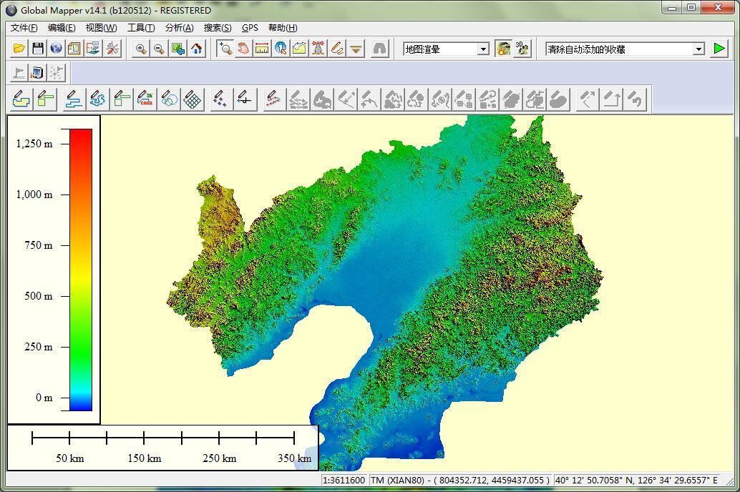
Task: Click the Save Workspace floppy disk icon
Action: 38,49
